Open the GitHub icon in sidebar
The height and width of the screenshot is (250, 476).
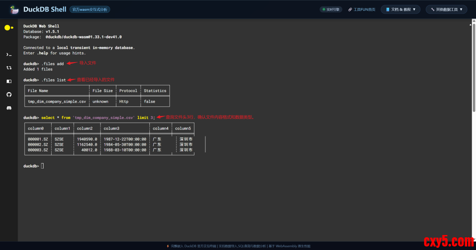point(9,95)
